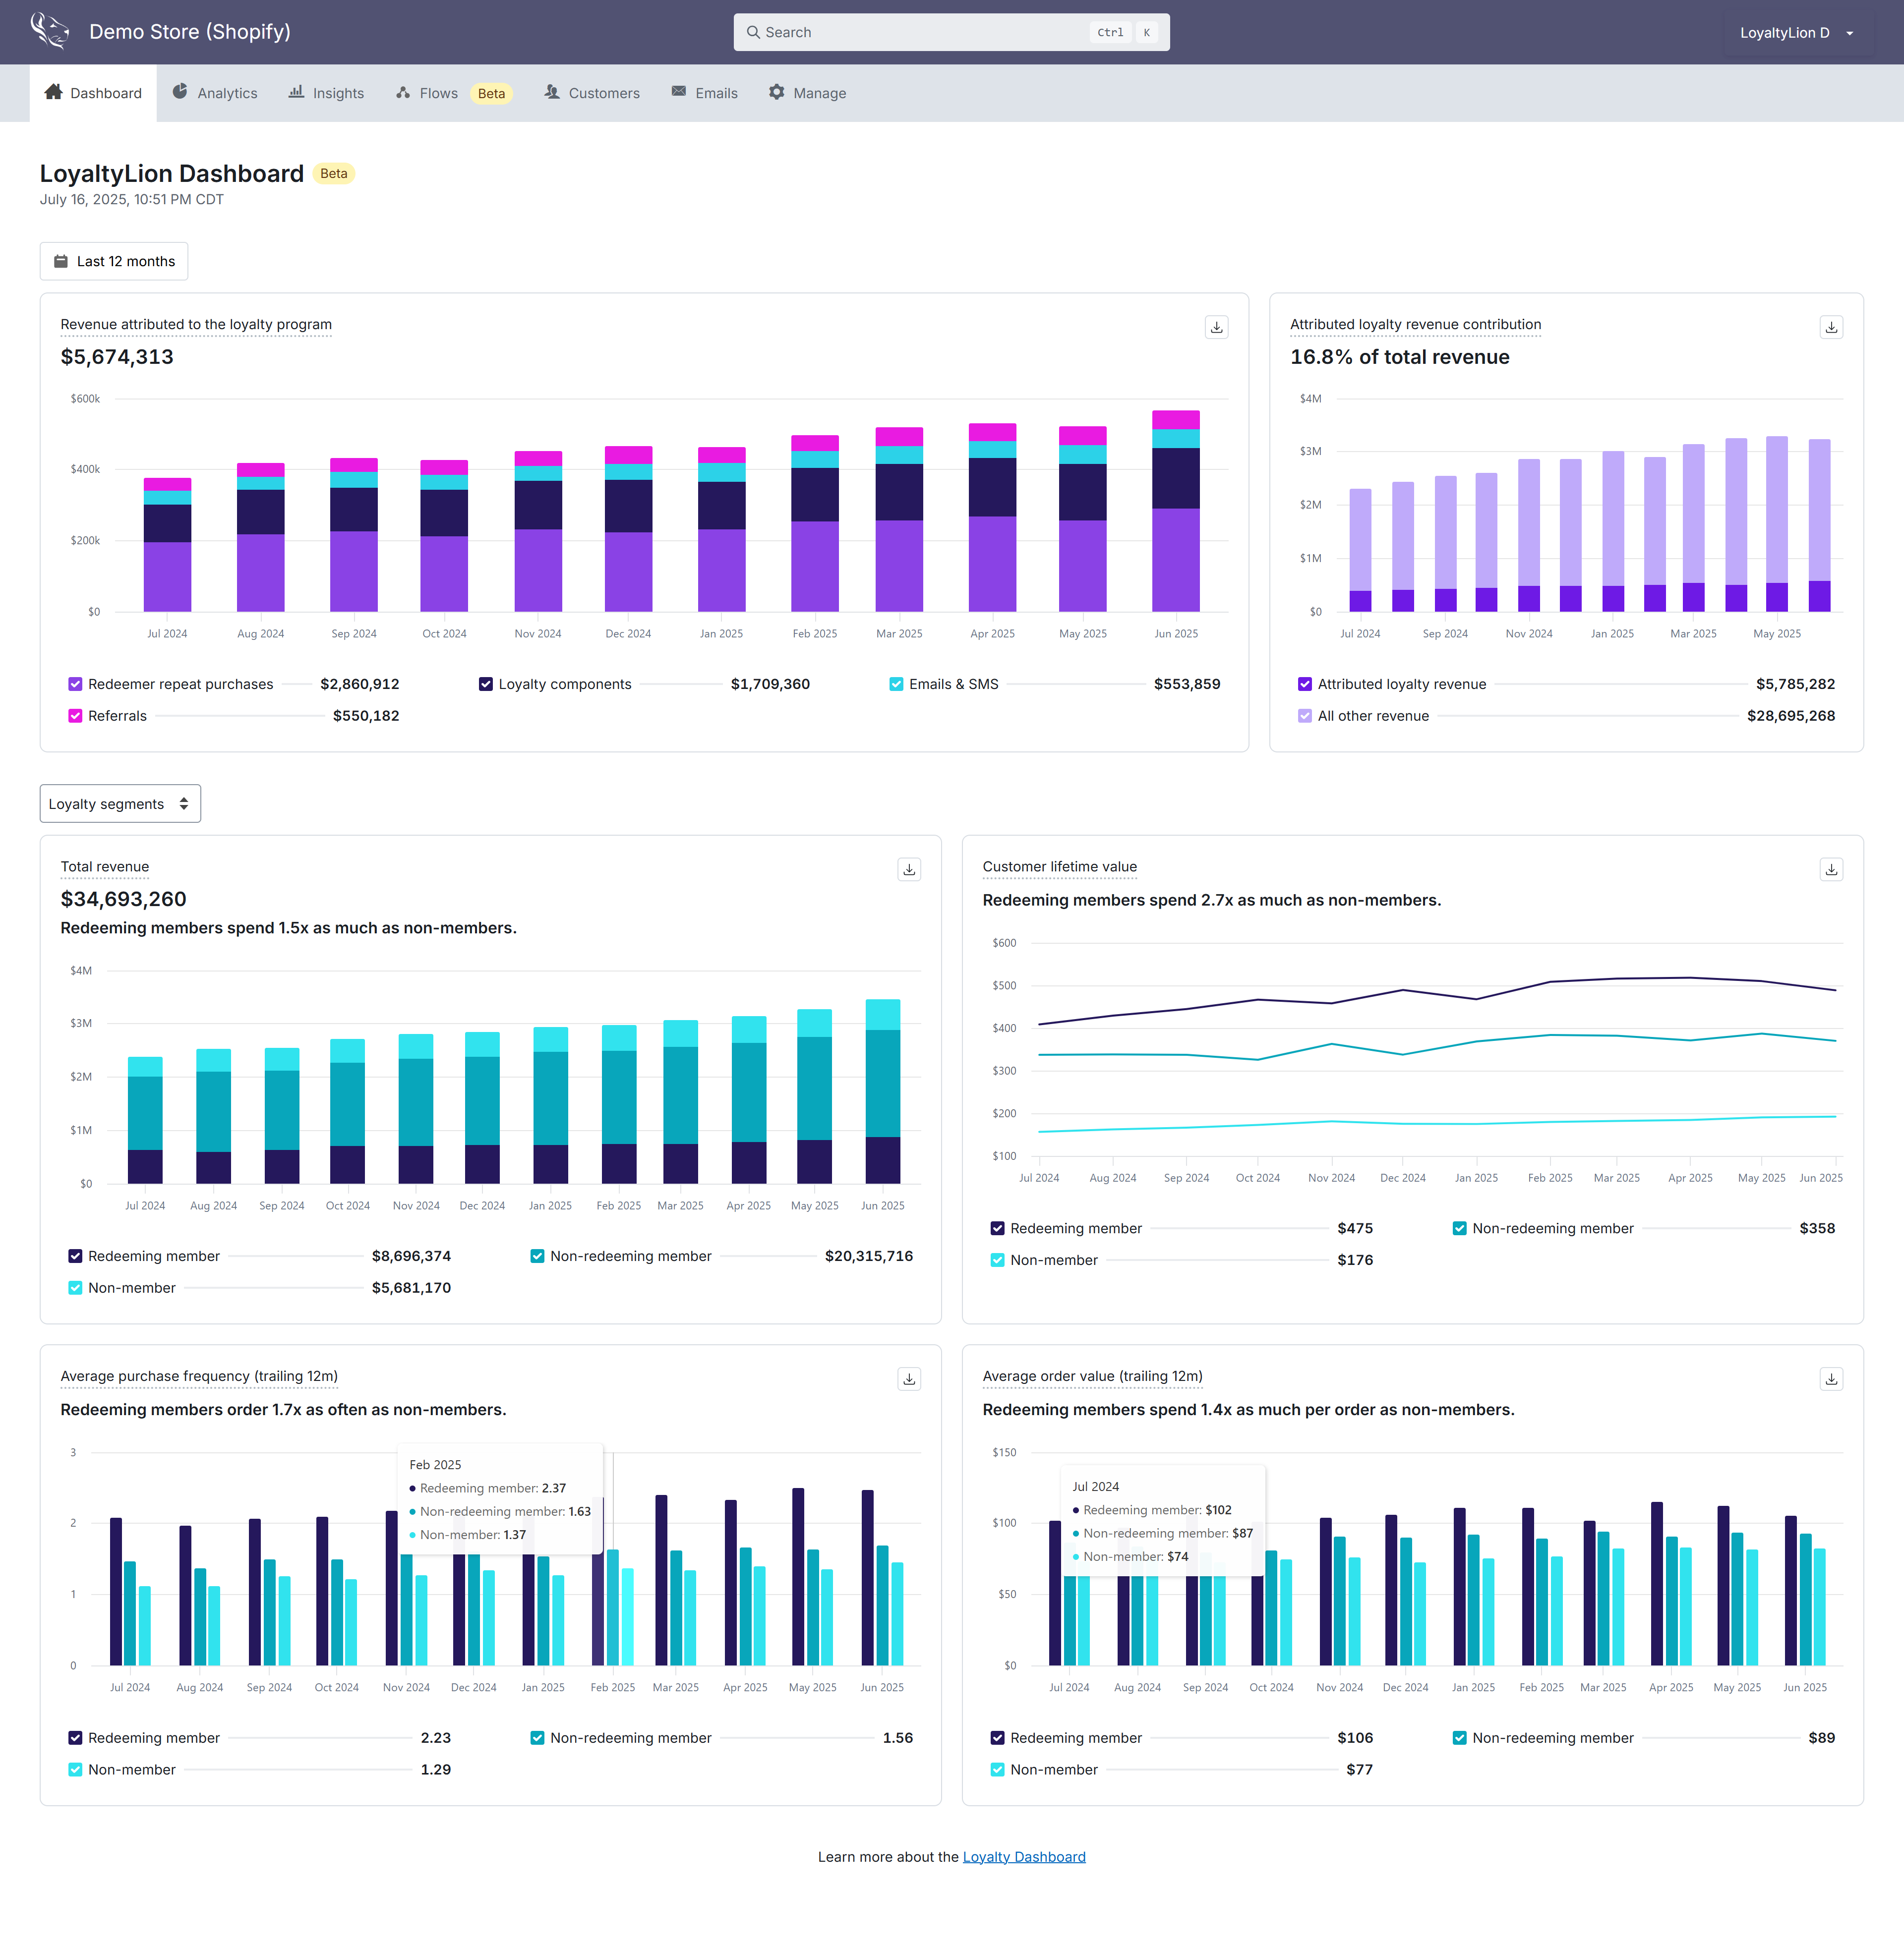Viewport: 1904px width, 1947px height.
Task: Download the Revenue attributed to loyalty program chart
Action: [x=1216, y=327]
